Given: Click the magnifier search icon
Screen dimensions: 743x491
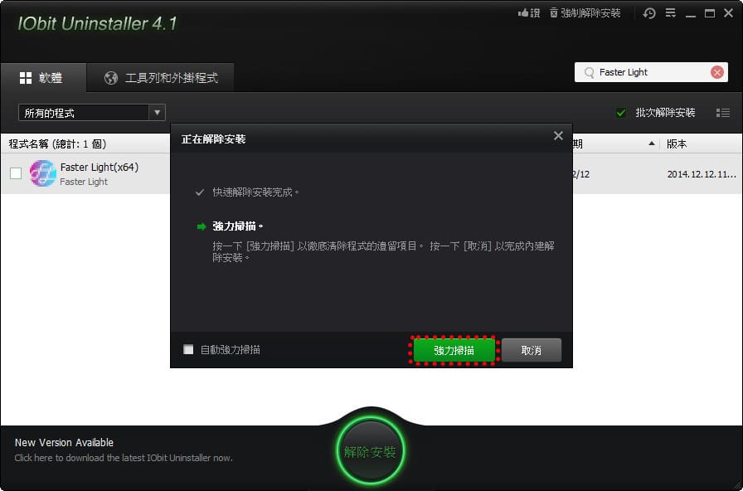Looking at the screenshot, I should click(x=589, y=72).
